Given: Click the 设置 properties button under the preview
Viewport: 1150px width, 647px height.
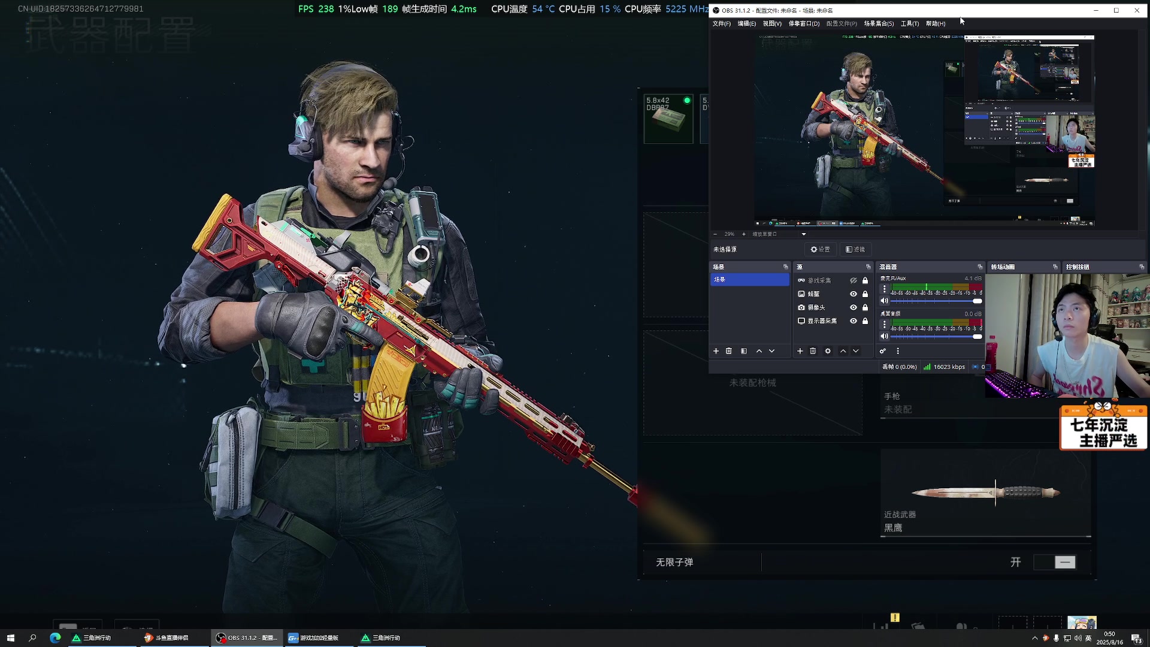Looking at the screenshot, I should click(x=821, y=249).
